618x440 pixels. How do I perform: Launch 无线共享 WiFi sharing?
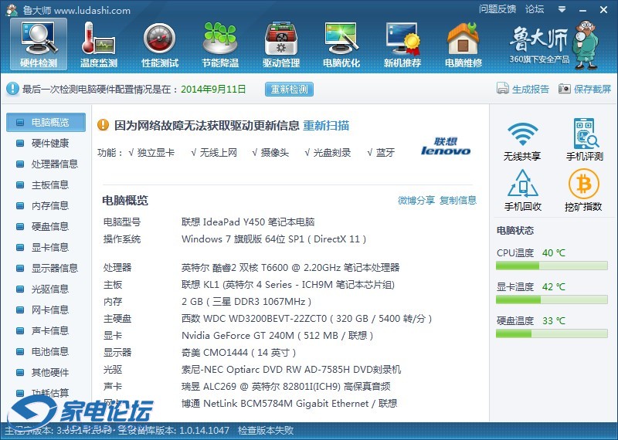coord(522,141)
